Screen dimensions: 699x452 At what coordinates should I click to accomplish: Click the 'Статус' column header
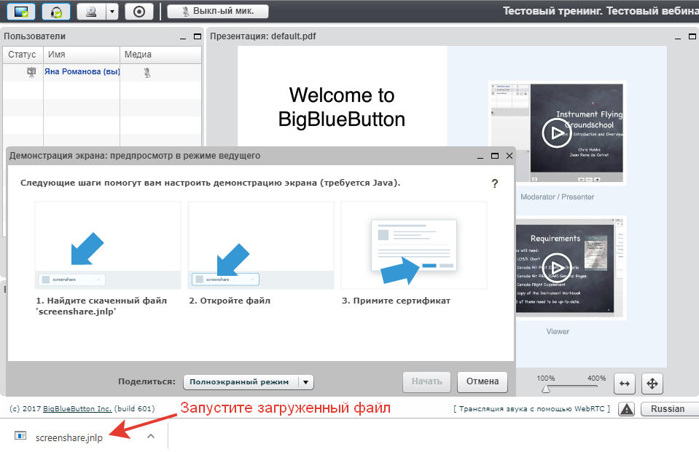click(23, 55)
